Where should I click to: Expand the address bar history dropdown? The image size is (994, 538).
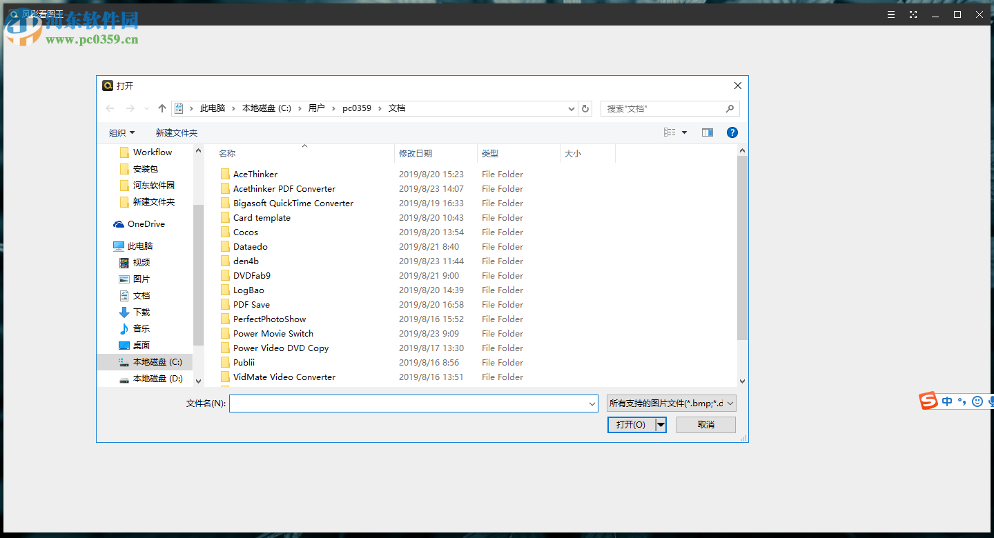tap(572, 109)
